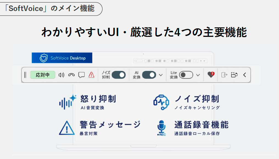Expand the AI変換 dropdown arrow
The width and height of the screenshot is (279, 159).
coord(161,75)
